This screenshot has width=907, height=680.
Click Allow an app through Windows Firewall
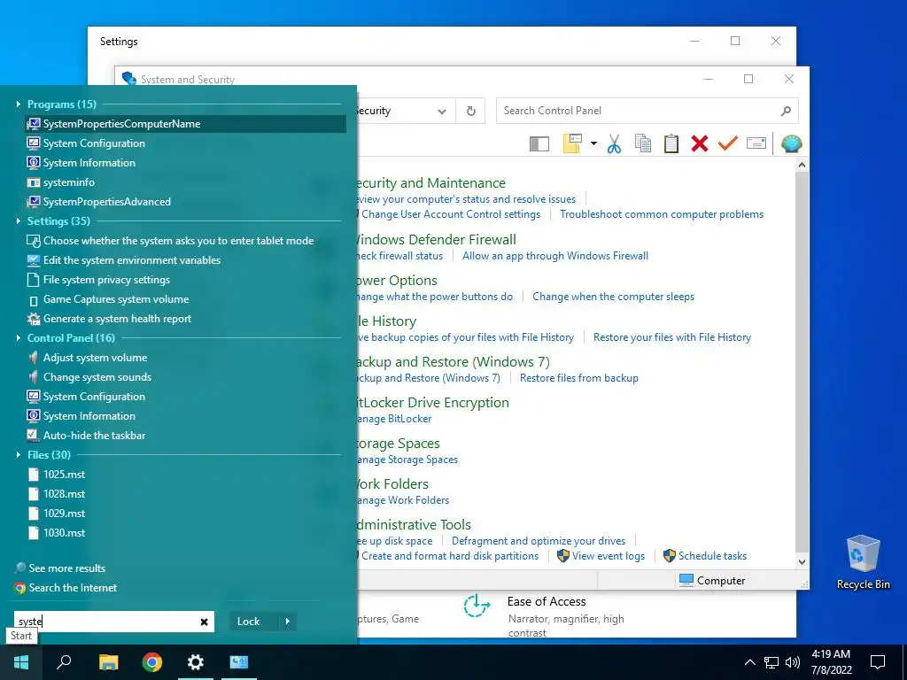(555, 256)
